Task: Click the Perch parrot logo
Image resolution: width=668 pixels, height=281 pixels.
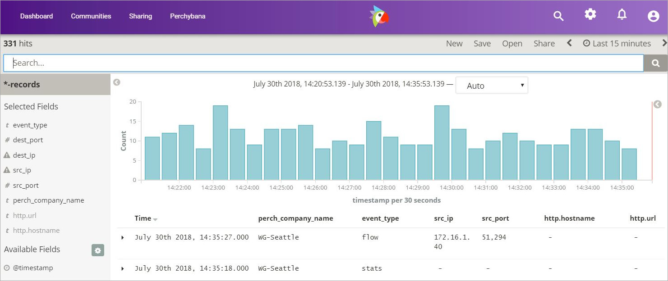Action: [379, 17]
